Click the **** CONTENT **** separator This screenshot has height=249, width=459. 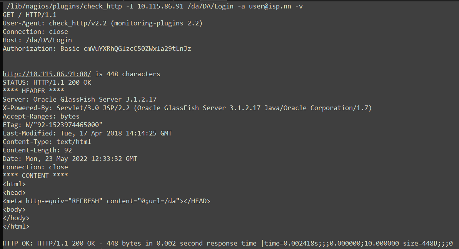pos(35,176)
